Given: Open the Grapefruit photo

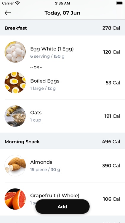Looking at the screenshot, I should coord(15,199).
